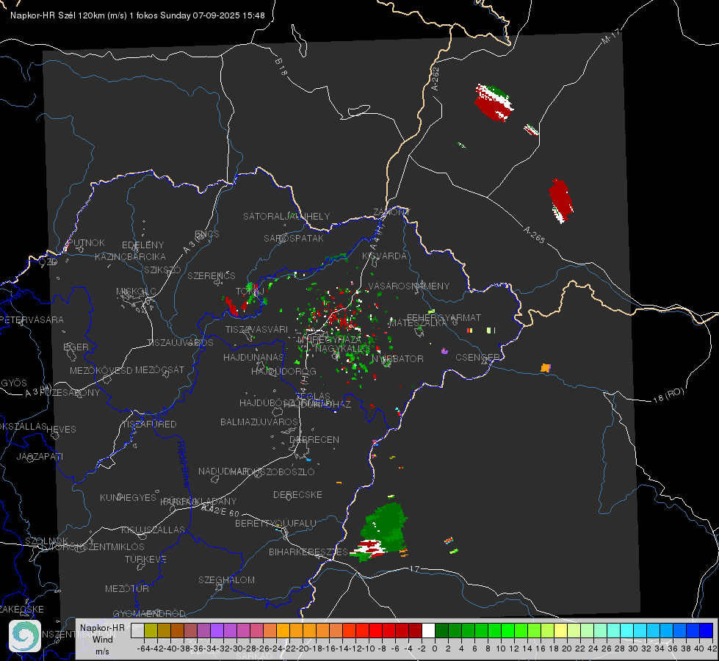This screenshot has height=661, width=719.
Task: Select the PUTNOK label
Action: click(x=87, y=242)
